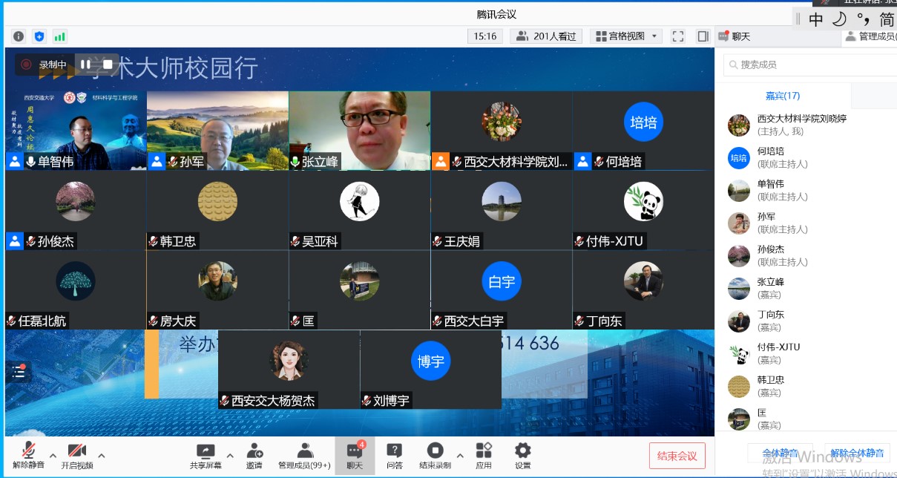Open the Apps (应用) icon
897x478 pixels.
pyautogui.click(x=484, y=455)
